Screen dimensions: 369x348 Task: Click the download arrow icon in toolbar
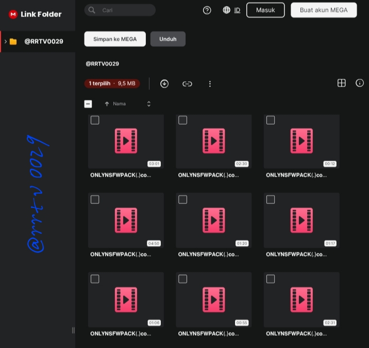coord(164,84)
